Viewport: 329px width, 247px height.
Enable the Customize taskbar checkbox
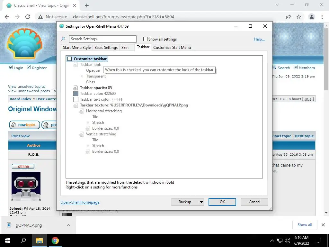(69, 59)
